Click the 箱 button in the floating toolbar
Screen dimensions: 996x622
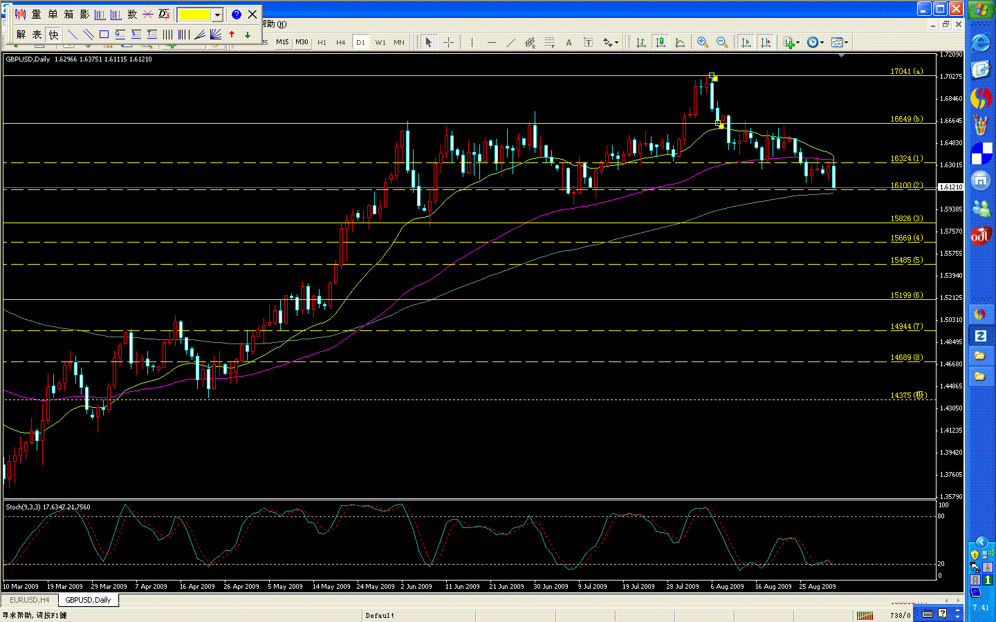68,15
